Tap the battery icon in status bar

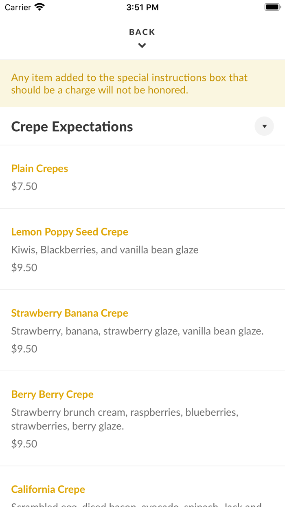coord(272,7)
